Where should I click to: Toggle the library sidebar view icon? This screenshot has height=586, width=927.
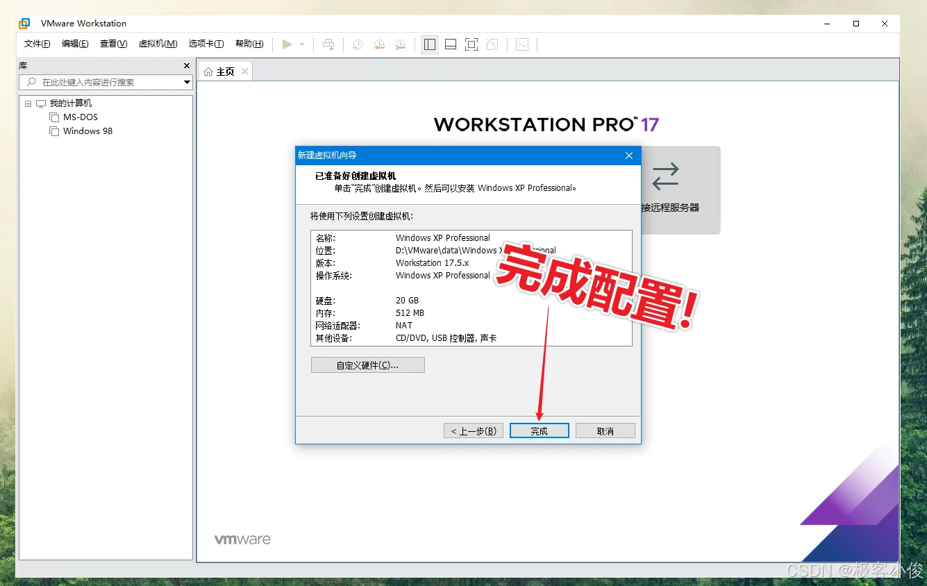coord(430,44)
